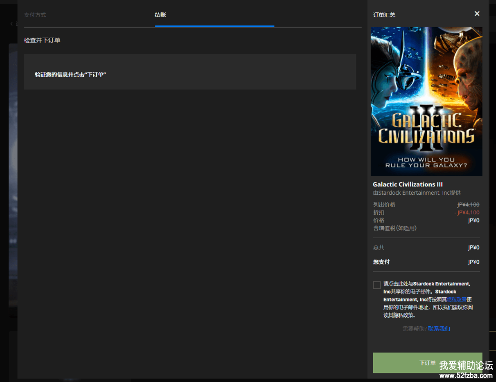Click the 验证您的信息并点击"下订单" message

(70, 75)
